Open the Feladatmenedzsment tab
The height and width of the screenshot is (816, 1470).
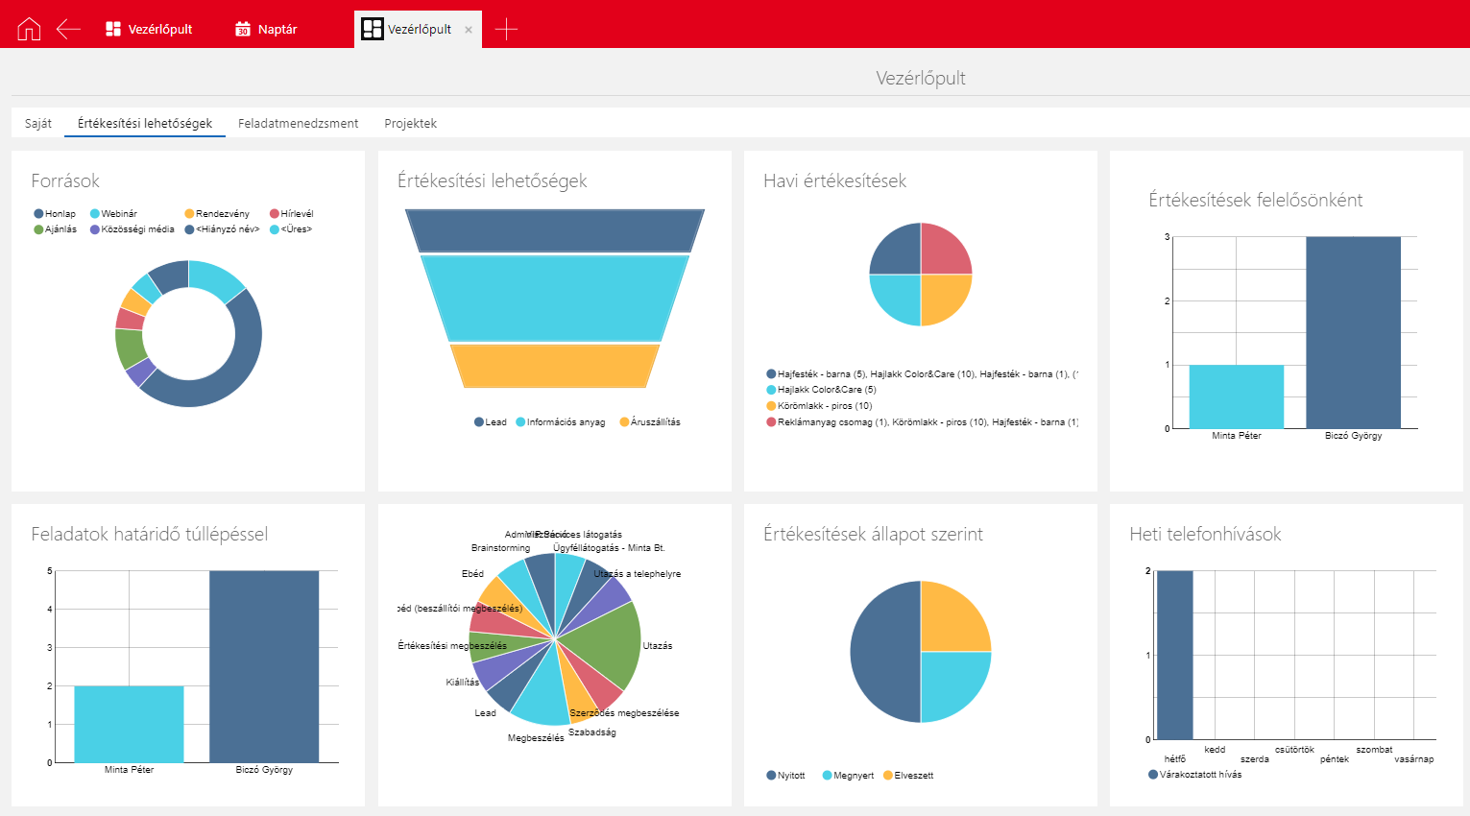[298, 123]
